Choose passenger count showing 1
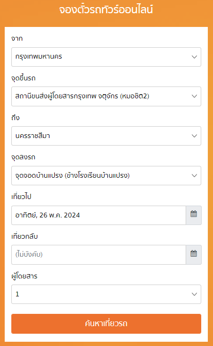This screenshot has width=213, height=346. click(x=106, y=294)
